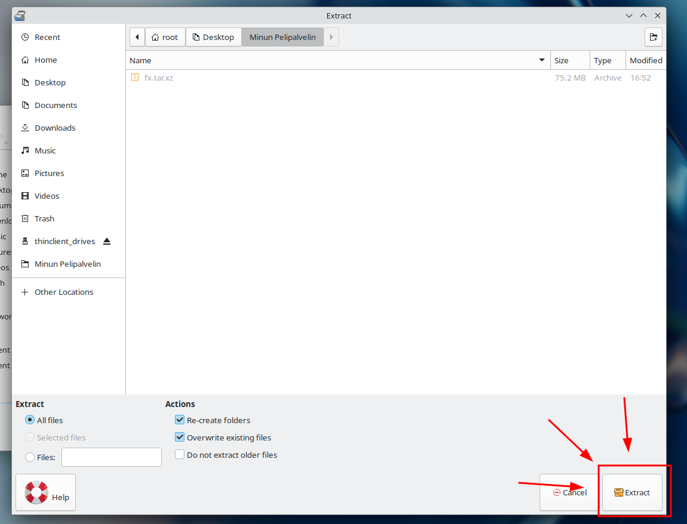The height and width of the screenshot is (524, 687).
Task: Select the Files radio button
Action: (x=30, y=457)
